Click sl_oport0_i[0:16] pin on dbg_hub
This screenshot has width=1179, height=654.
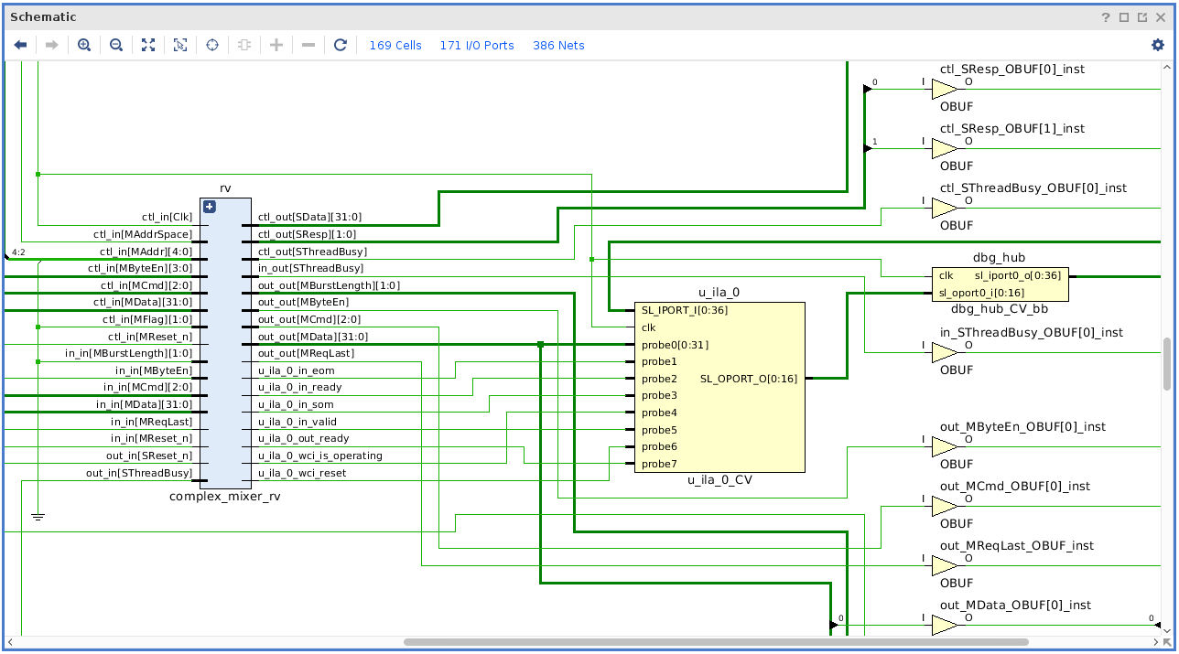tap(981, 293)
